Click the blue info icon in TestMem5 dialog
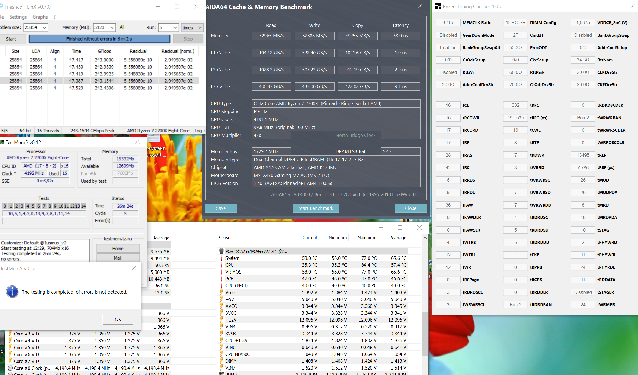638x375 pixels. (x=12, y=292)
